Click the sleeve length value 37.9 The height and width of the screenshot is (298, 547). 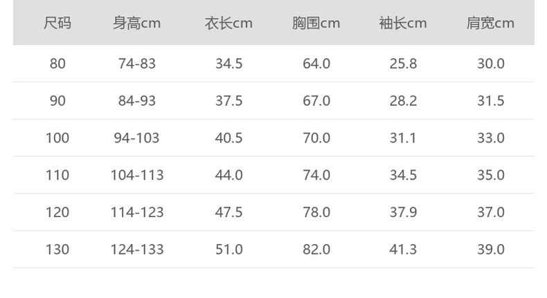pyautogui.click(x=403, y=212)
